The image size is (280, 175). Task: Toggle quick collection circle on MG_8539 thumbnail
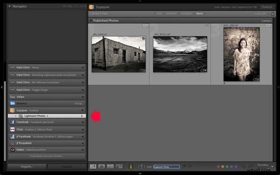coord(143,38)
